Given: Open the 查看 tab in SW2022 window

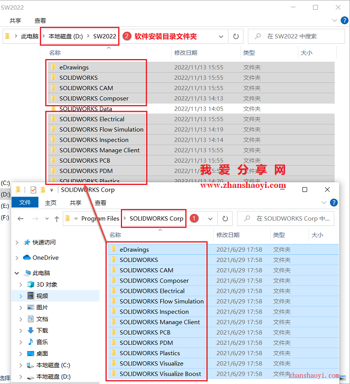Looking at the screenshot, I should [x=40, y=21].
